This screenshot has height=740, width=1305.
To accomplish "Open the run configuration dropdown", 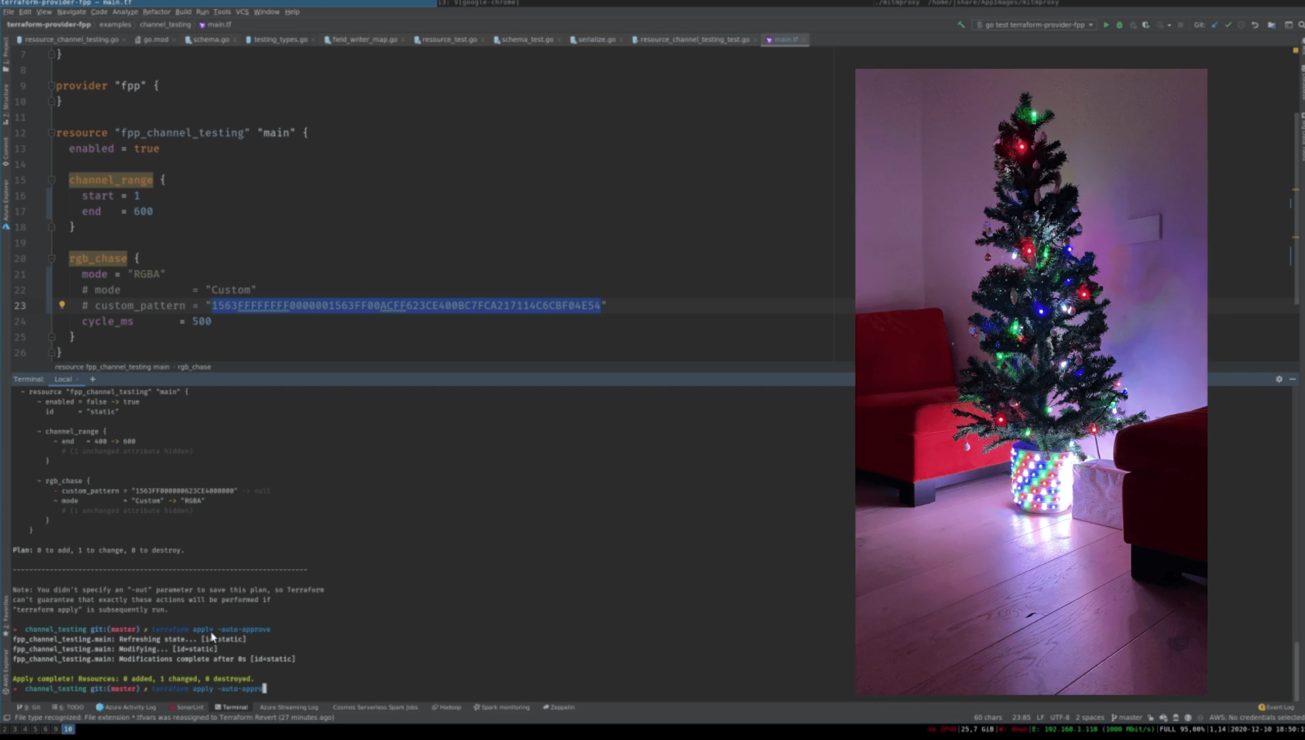I will click(x=1035, y=25).
